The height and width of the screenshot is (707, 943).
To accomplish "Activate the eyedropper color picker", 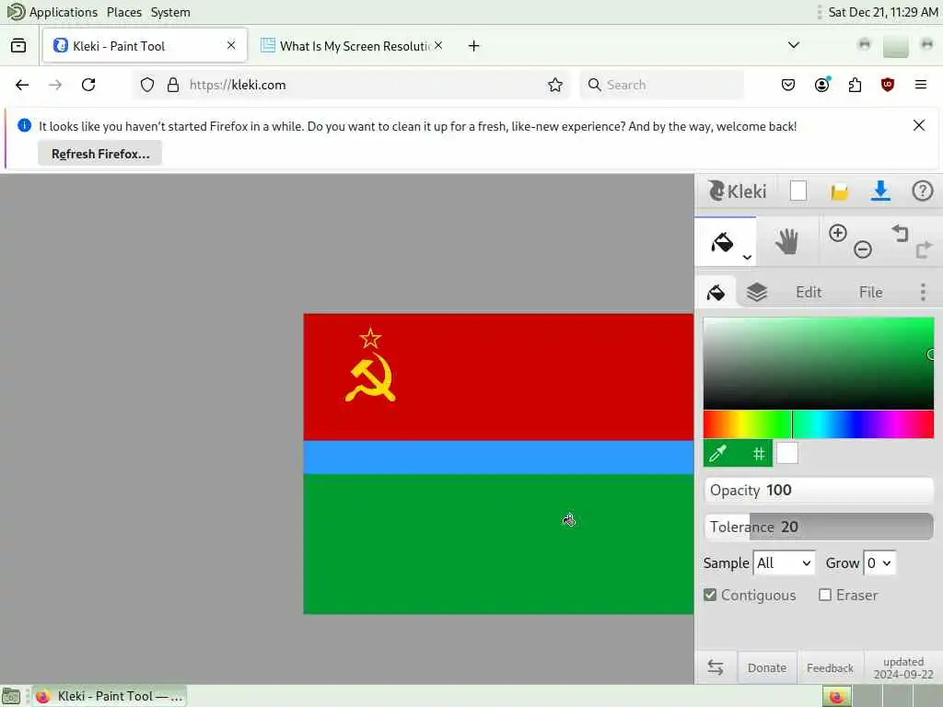I will click(x=717, y=453).
